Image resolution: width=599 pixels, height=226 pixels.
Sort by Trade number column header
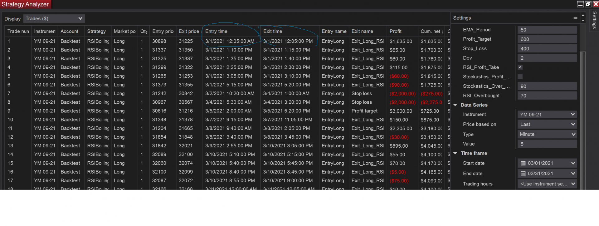pyautogui.click(x=18, y=31)
